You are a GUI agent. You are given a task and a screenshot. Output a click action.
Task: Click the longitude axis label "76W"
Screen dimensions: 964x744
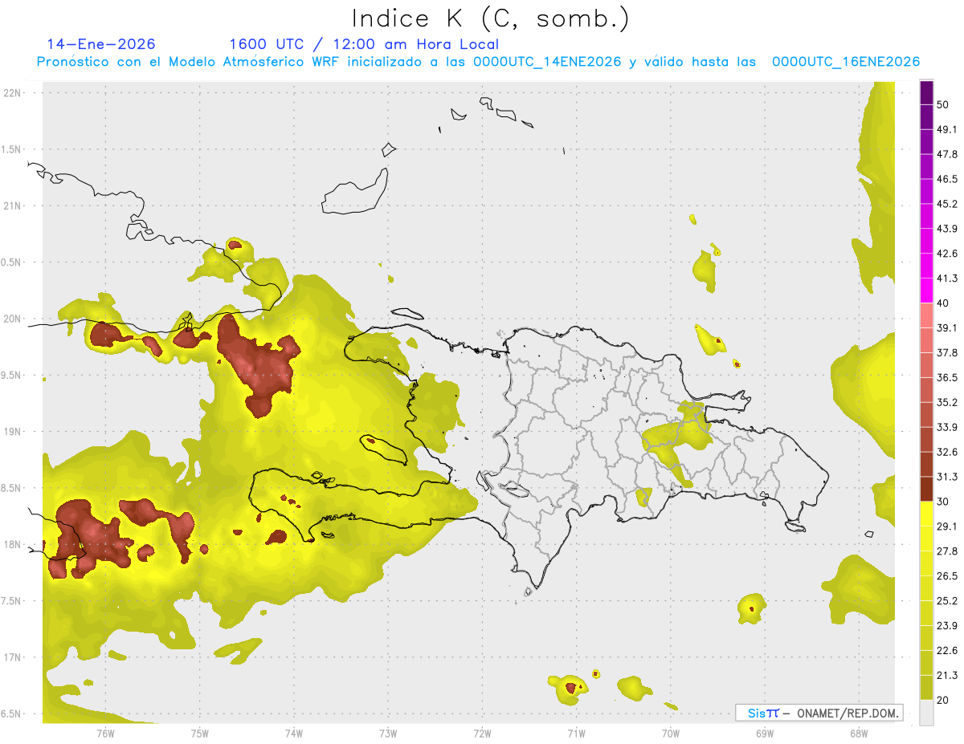tap(105, 733)
